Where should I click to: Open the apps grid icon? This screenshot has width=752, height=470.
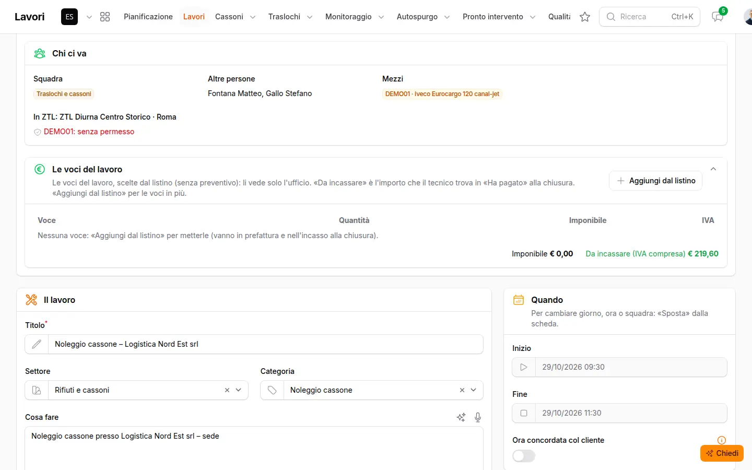click(x=105, y=17)
